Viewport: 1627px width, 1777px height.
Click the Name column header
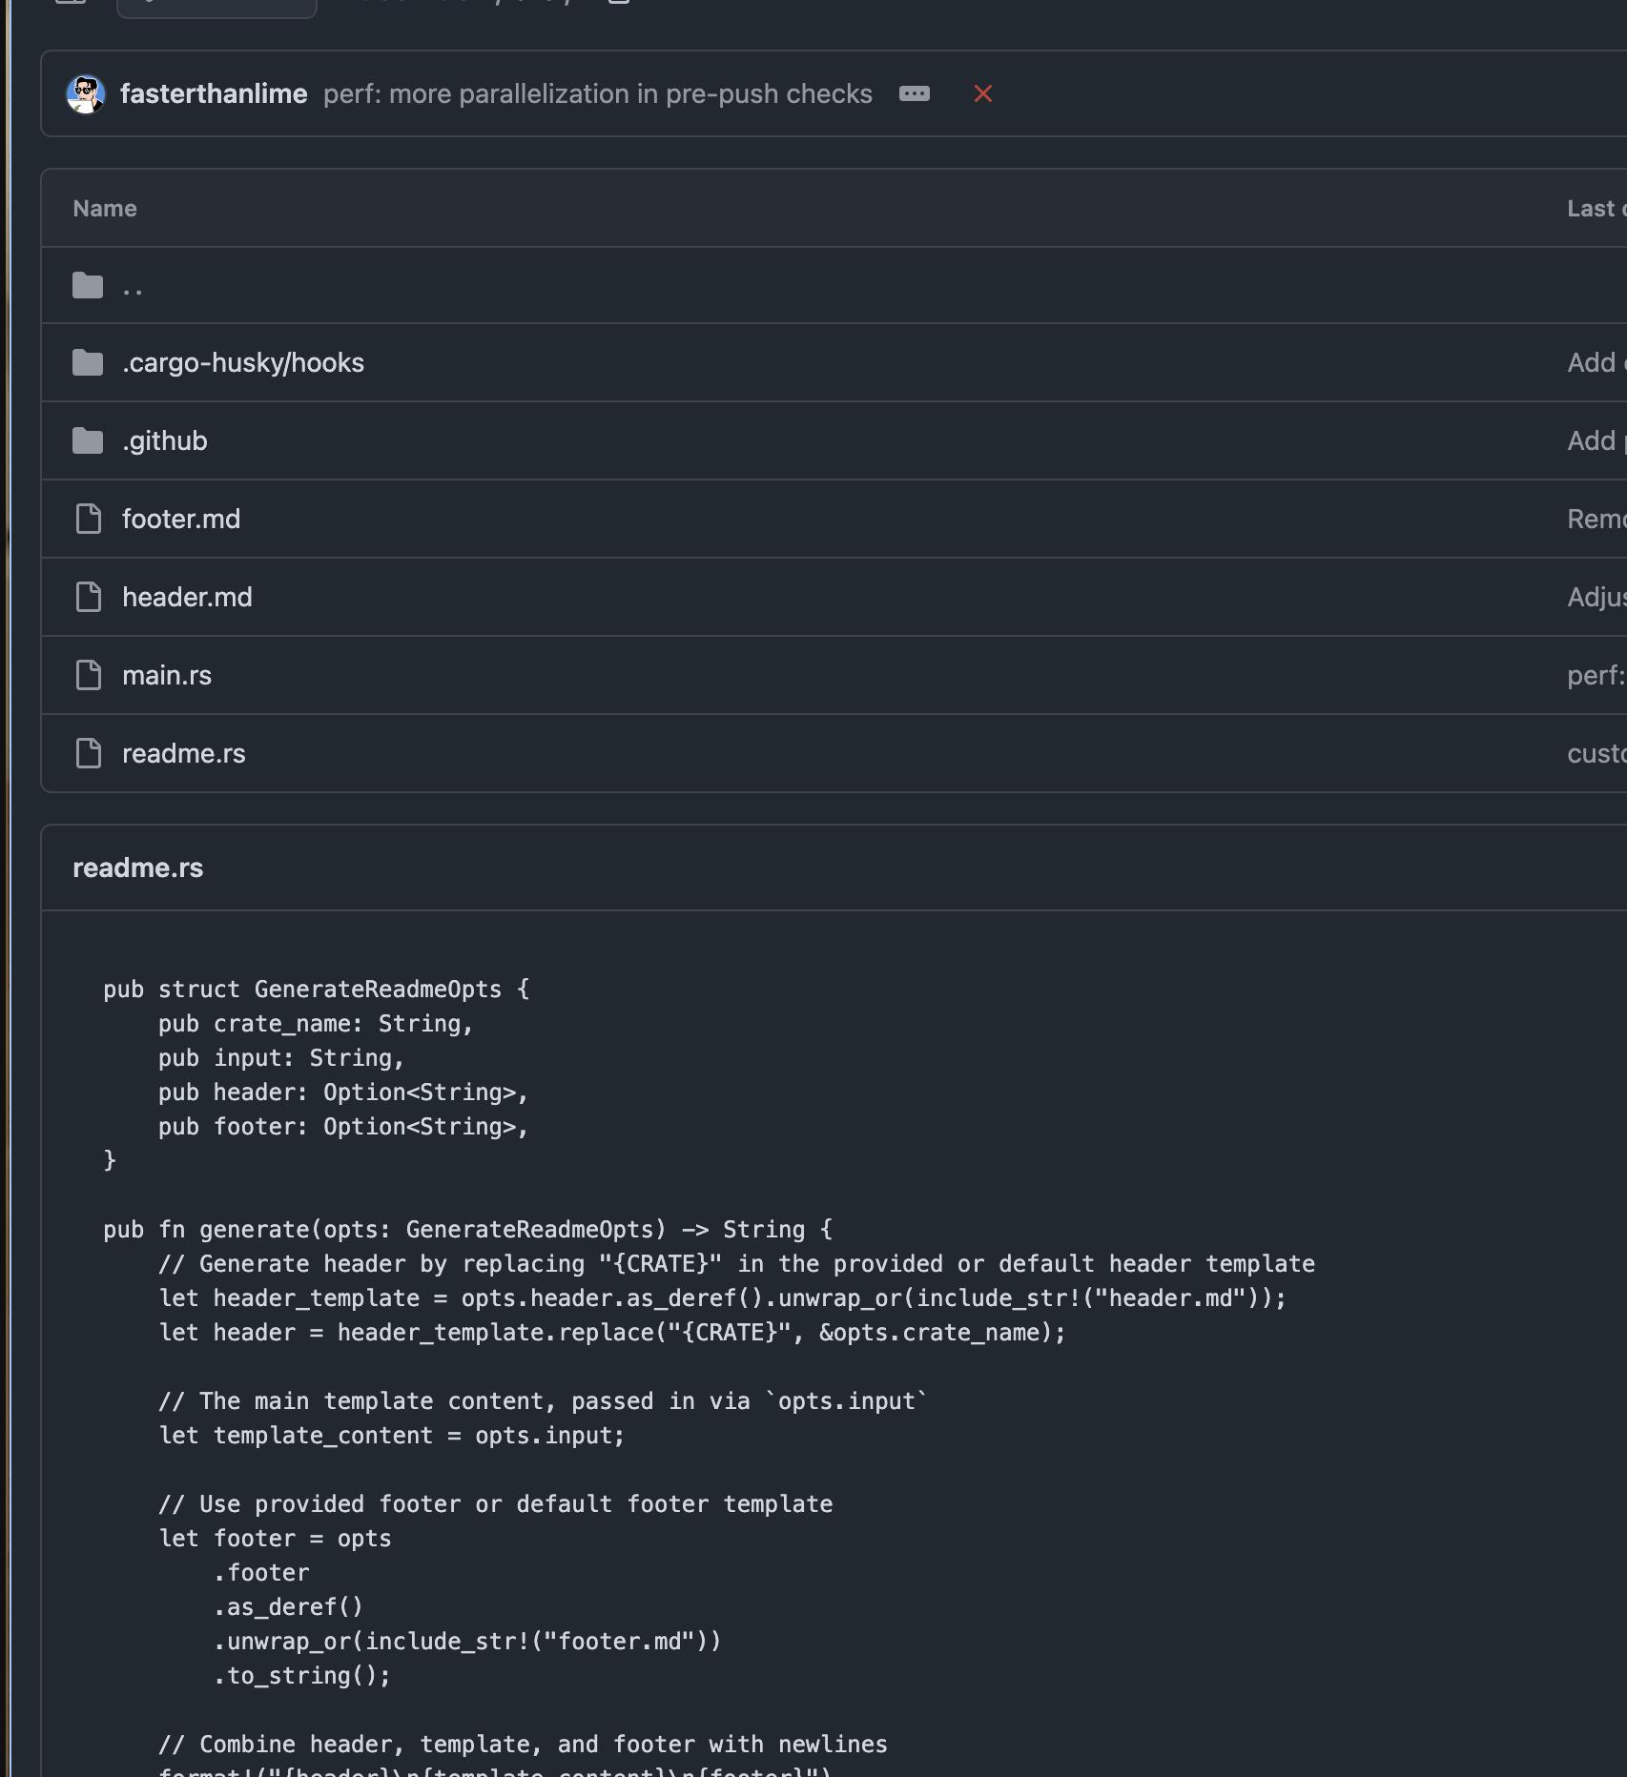pyautogui.click(x=105, y=209)
